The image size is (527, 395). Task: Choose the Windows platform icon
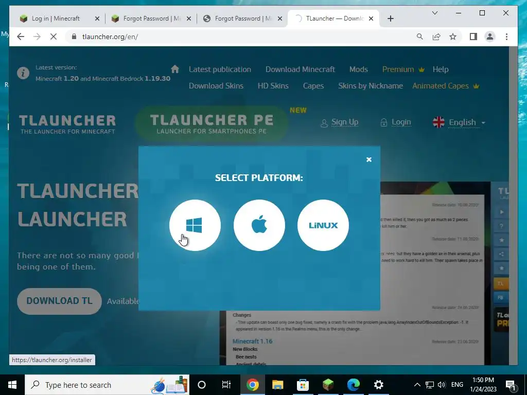(195, 225)
